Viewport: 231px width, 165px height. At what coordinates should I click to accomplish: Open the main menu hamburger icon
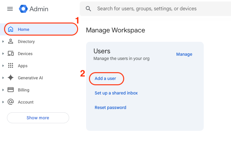[x=10, y=9]
